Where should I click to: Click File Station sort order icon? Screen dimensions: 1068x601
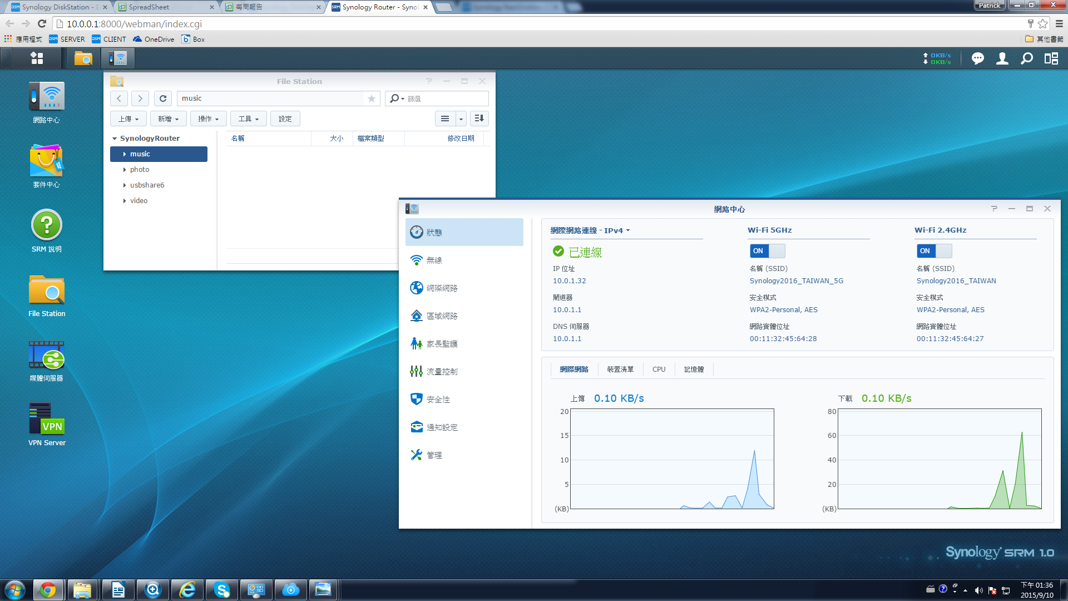pos(479,118)
